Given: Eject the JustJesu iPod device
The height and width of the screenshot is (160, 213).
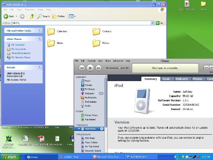Looking at the screenshot, I should coord(102,129).
